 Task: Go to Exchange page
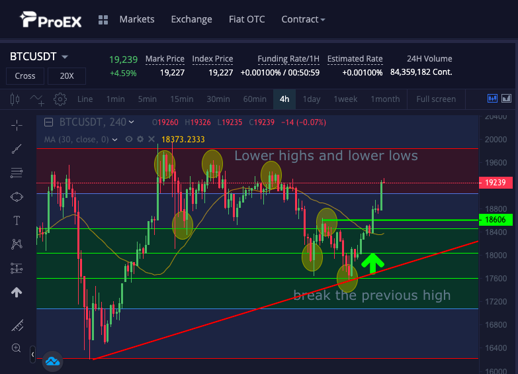coord(192,19)
